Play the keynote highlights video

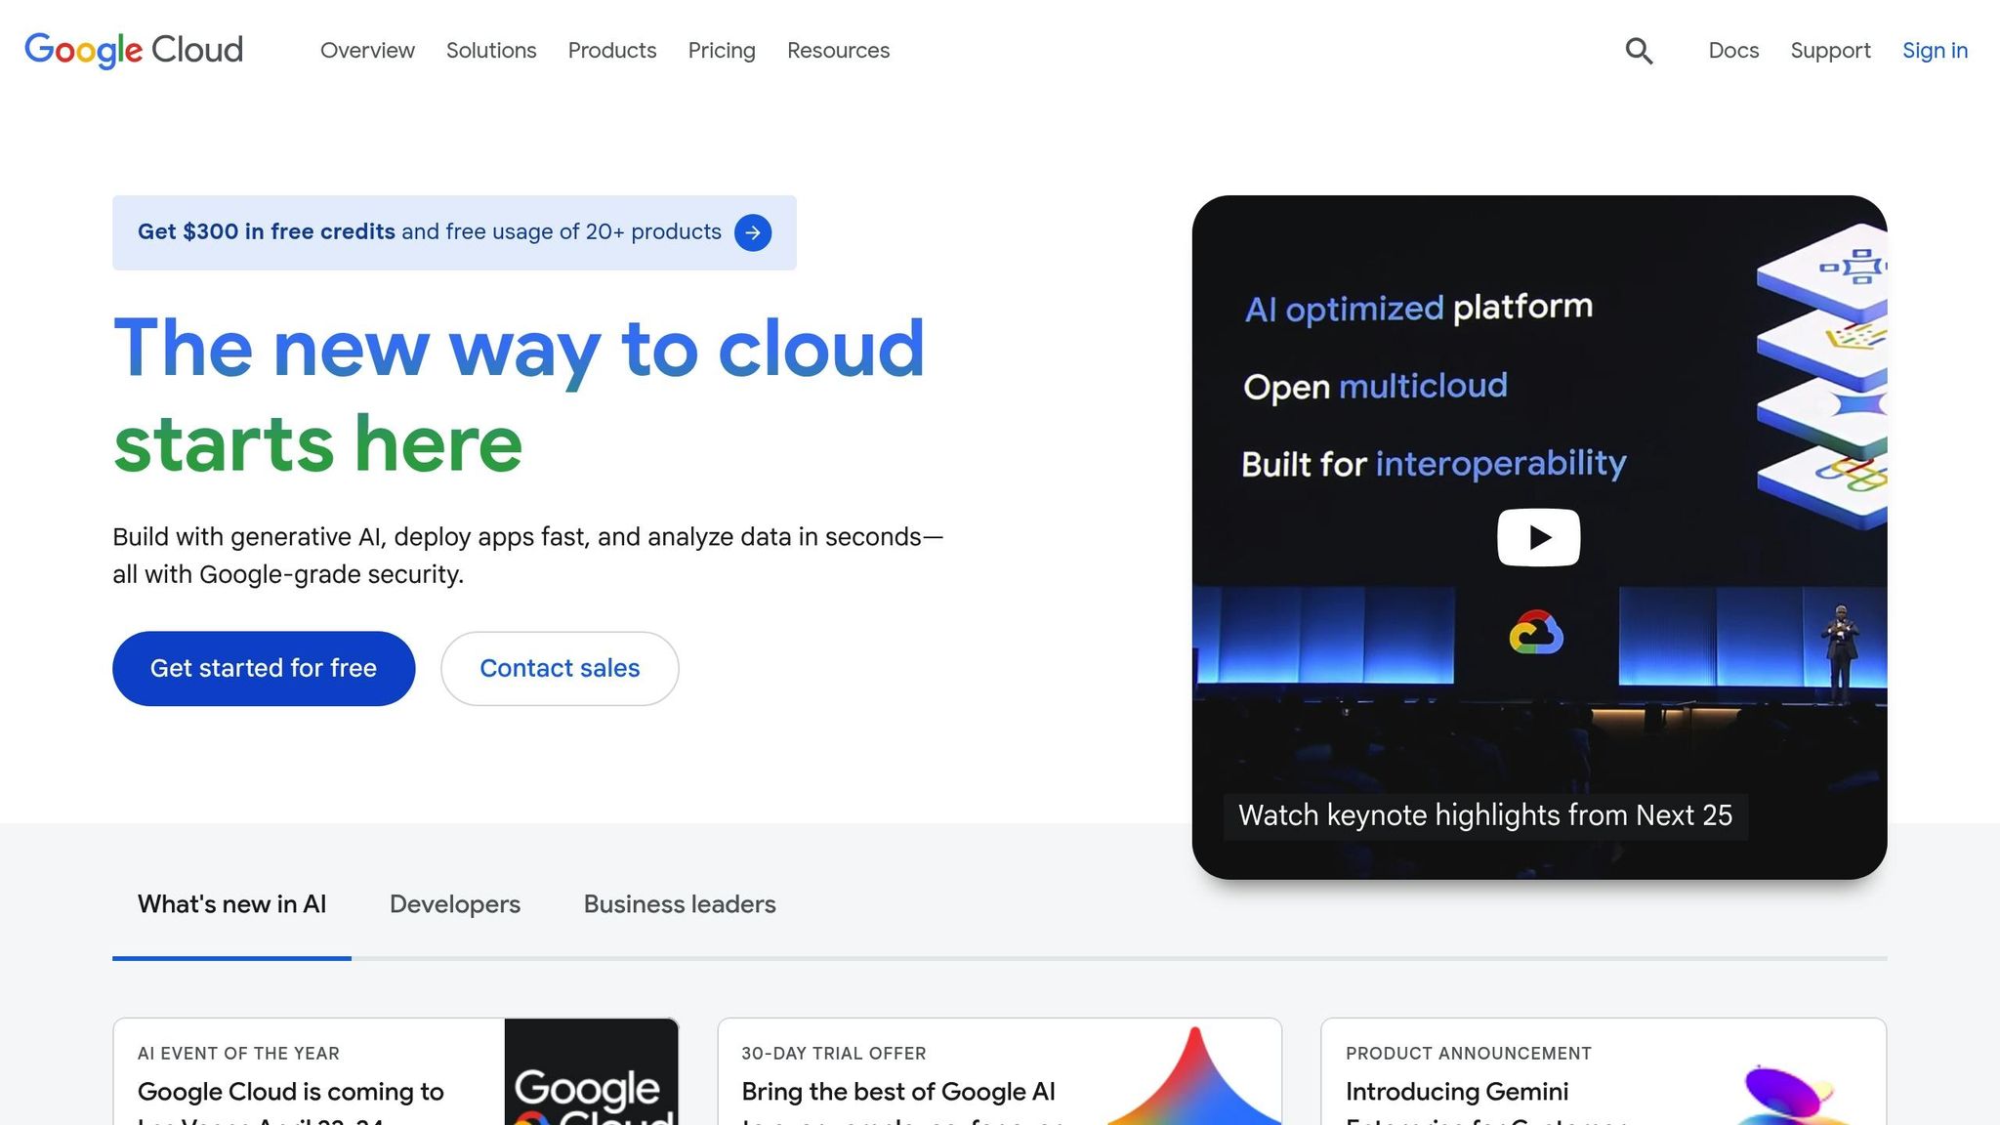(x=1537, y=536)
